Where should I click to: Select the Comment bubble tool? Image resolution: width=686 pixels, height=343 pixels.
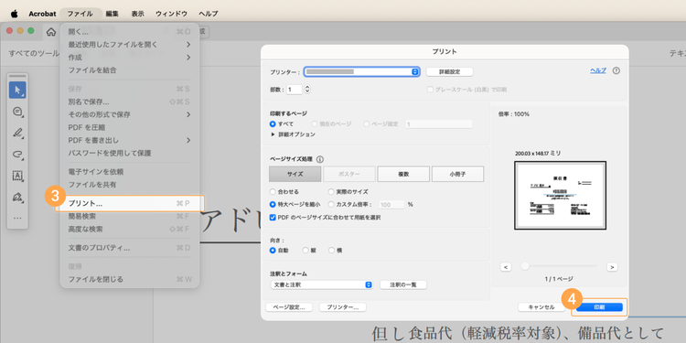[17, 112]
